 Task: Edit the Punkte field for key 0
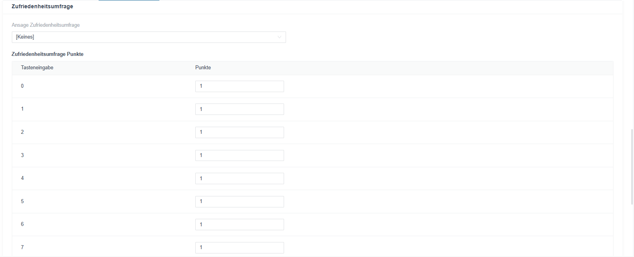239,86
